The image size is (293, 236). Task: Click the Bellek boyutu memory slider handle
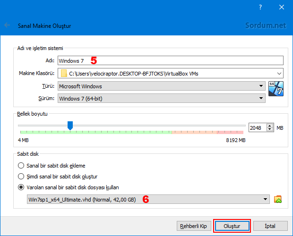[x=70, y=126]
